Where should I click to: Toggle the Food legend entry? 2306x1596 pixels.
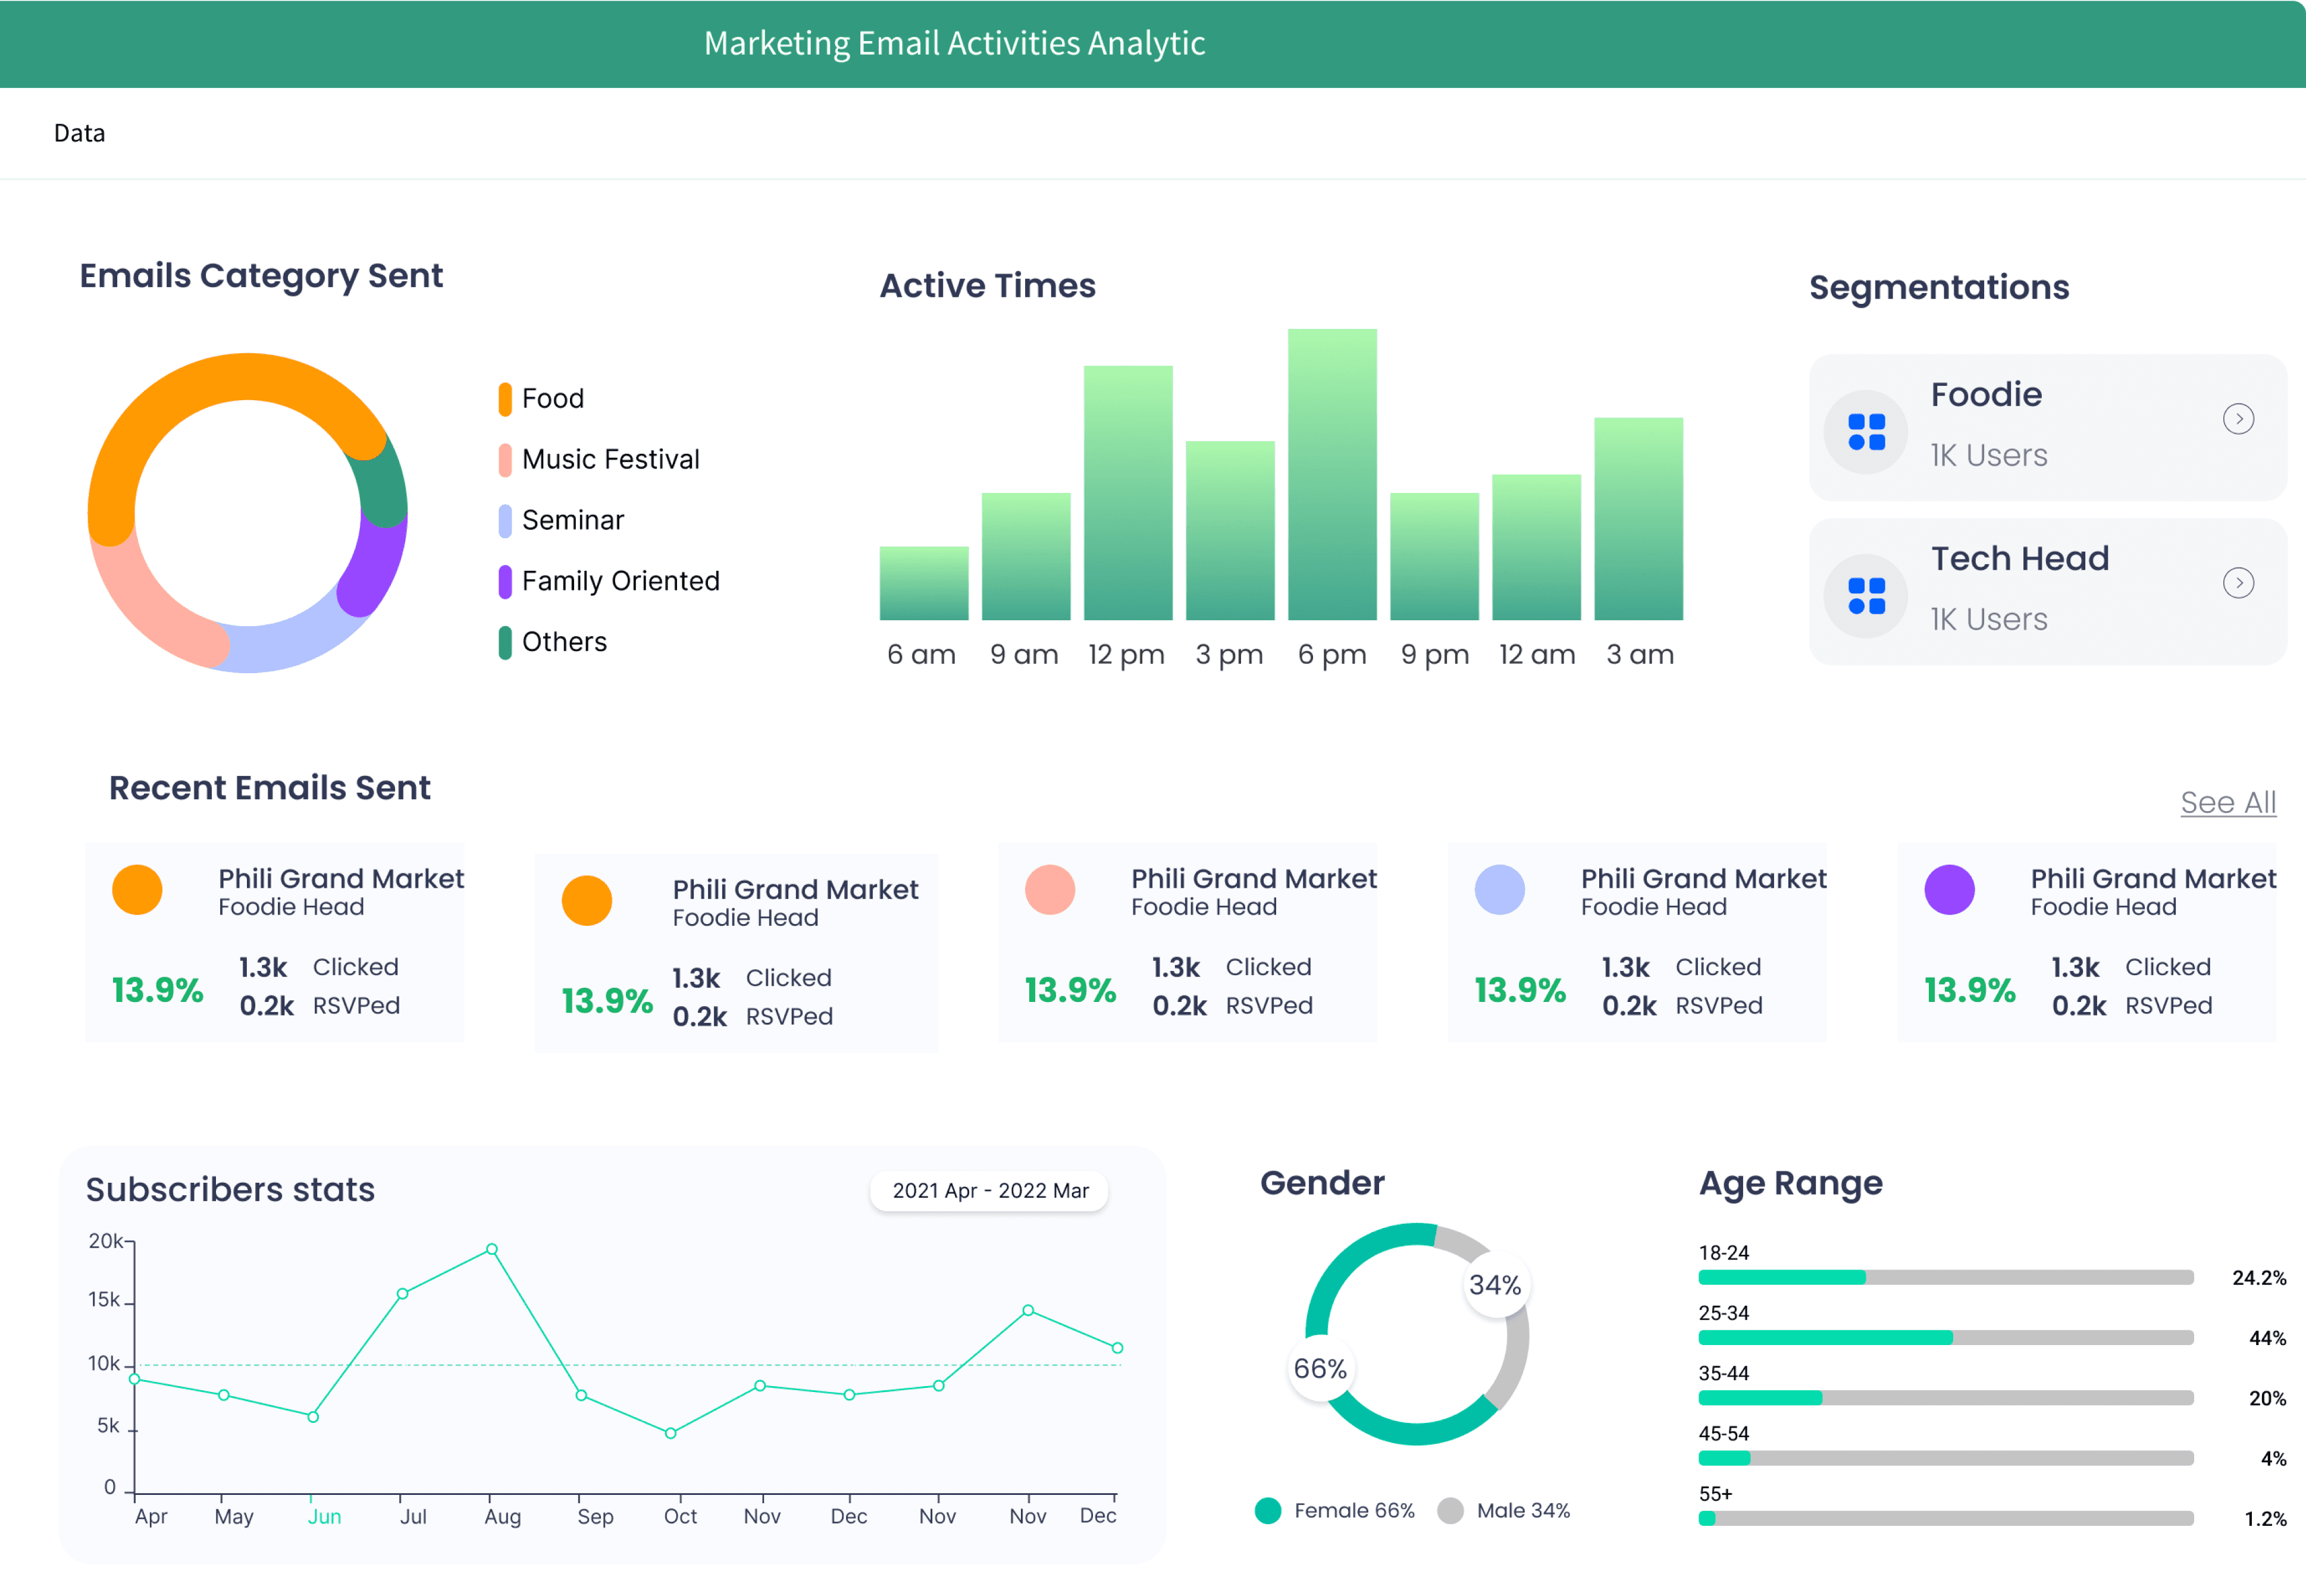552,399
